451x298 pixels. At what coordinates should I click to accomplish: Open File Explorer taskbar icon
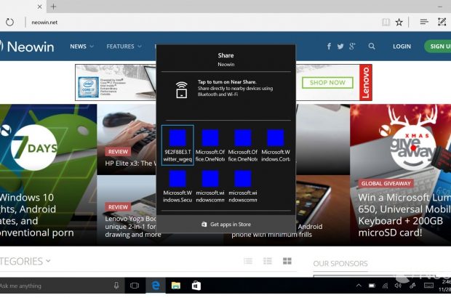176,286
